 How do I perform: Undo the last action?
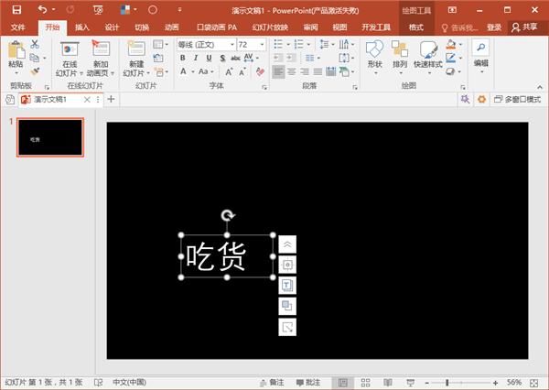pos(42,10)
